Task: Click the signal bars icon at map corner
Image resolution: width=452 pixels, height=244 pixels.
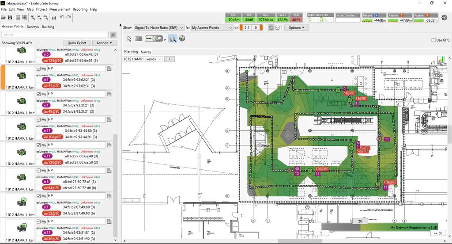Action: 441,60
